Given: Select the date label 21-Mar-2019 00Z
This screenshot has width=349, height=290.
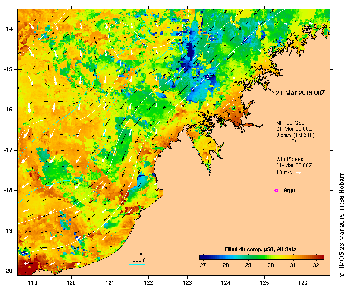Looking at the screenshot, I should click(x=300, y=93).
